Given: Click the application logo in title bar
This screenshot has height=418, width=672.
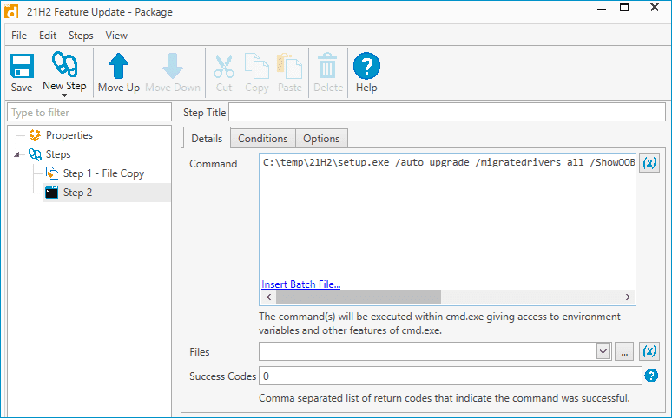Looking at the screenshot, I should 11,11.
